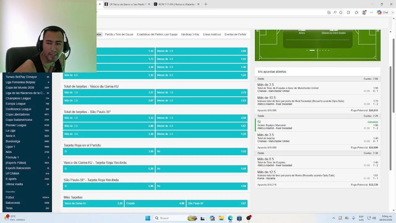Open Microsoft Store taskbar icon
The width and height of the screenshot is (396, 223).
coord(239,218)
